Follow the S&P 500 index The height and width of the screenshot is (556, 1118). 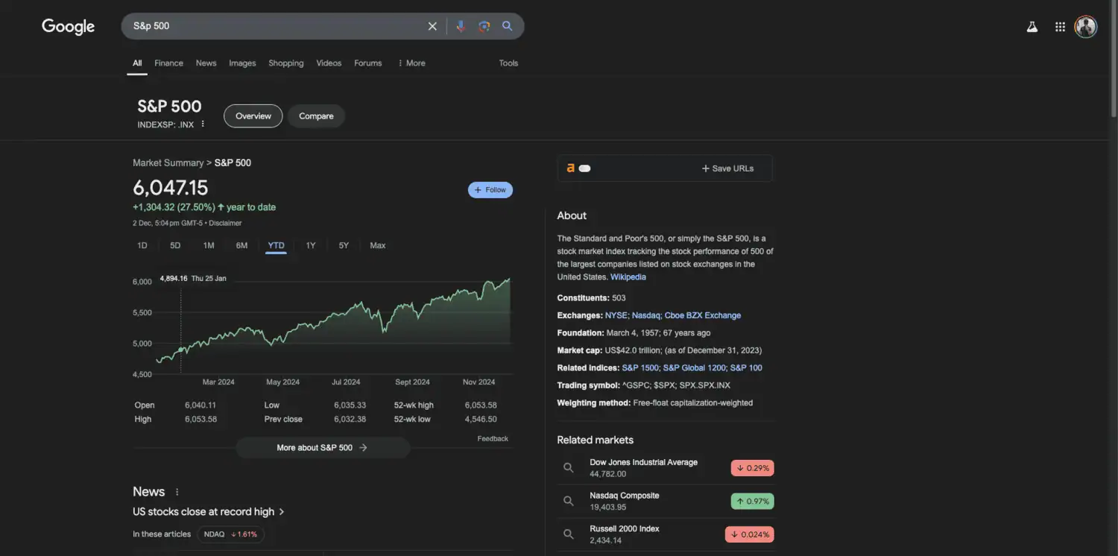pos(490,190)
